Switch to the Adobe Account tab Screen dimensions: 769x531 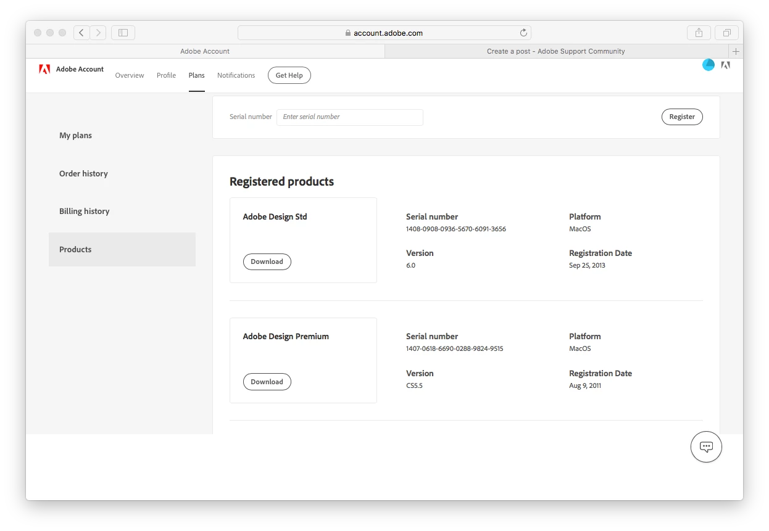pos(205,51)
